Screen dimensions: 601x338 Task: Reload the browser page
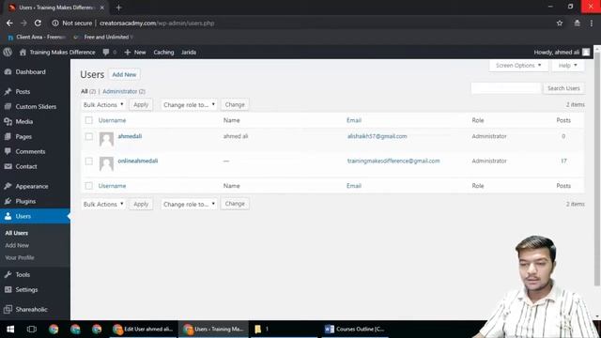(38, 23)
